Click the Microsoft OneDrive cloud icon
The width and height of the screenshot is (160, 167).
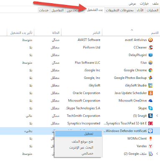pos(150,101)
